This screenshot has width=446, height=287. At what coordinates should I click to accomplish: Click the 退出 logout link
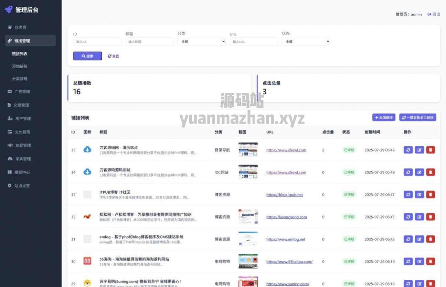tap(434, 14)
